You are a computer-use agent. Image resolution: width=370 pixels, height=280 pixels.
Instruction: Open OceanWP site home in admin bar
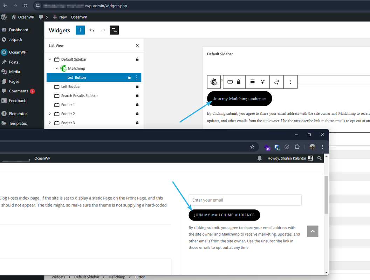23,17
